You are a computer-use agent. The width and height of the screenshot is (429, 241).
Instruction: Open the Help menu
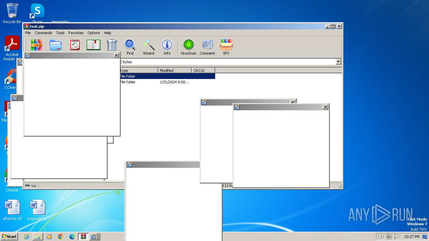click(x=107, y=33)
